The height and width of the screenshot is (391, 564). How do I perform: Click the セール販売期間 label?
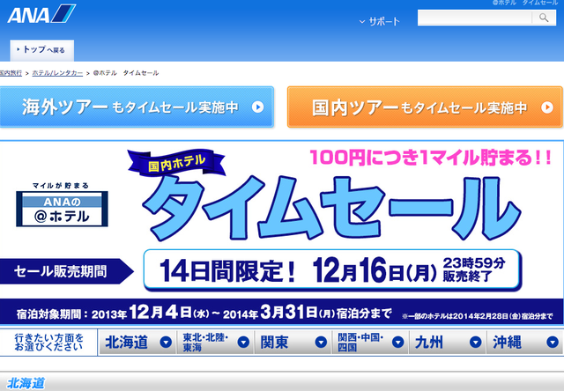pos(67,271)
